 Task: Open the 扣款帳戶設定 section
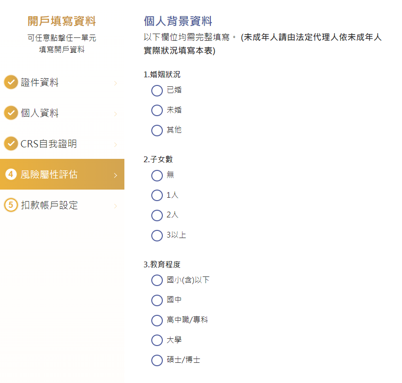[62, 205]
